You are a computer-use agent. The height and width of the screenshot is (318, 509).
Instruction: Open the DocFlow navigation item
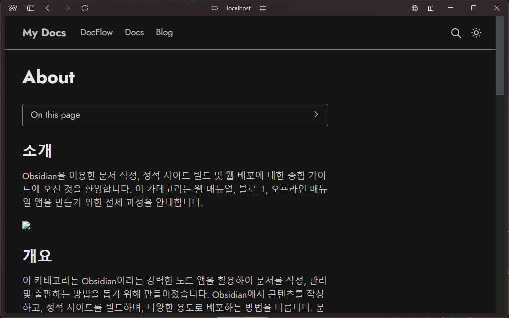(96, 33)
